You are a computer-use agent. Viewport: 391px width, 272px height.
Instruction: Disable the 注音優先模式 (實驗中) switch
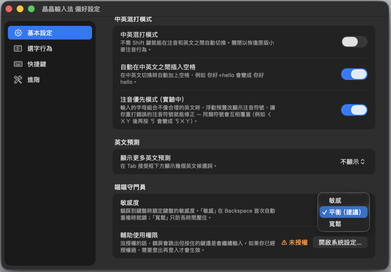pyautogui.click(x=354, y=110)
